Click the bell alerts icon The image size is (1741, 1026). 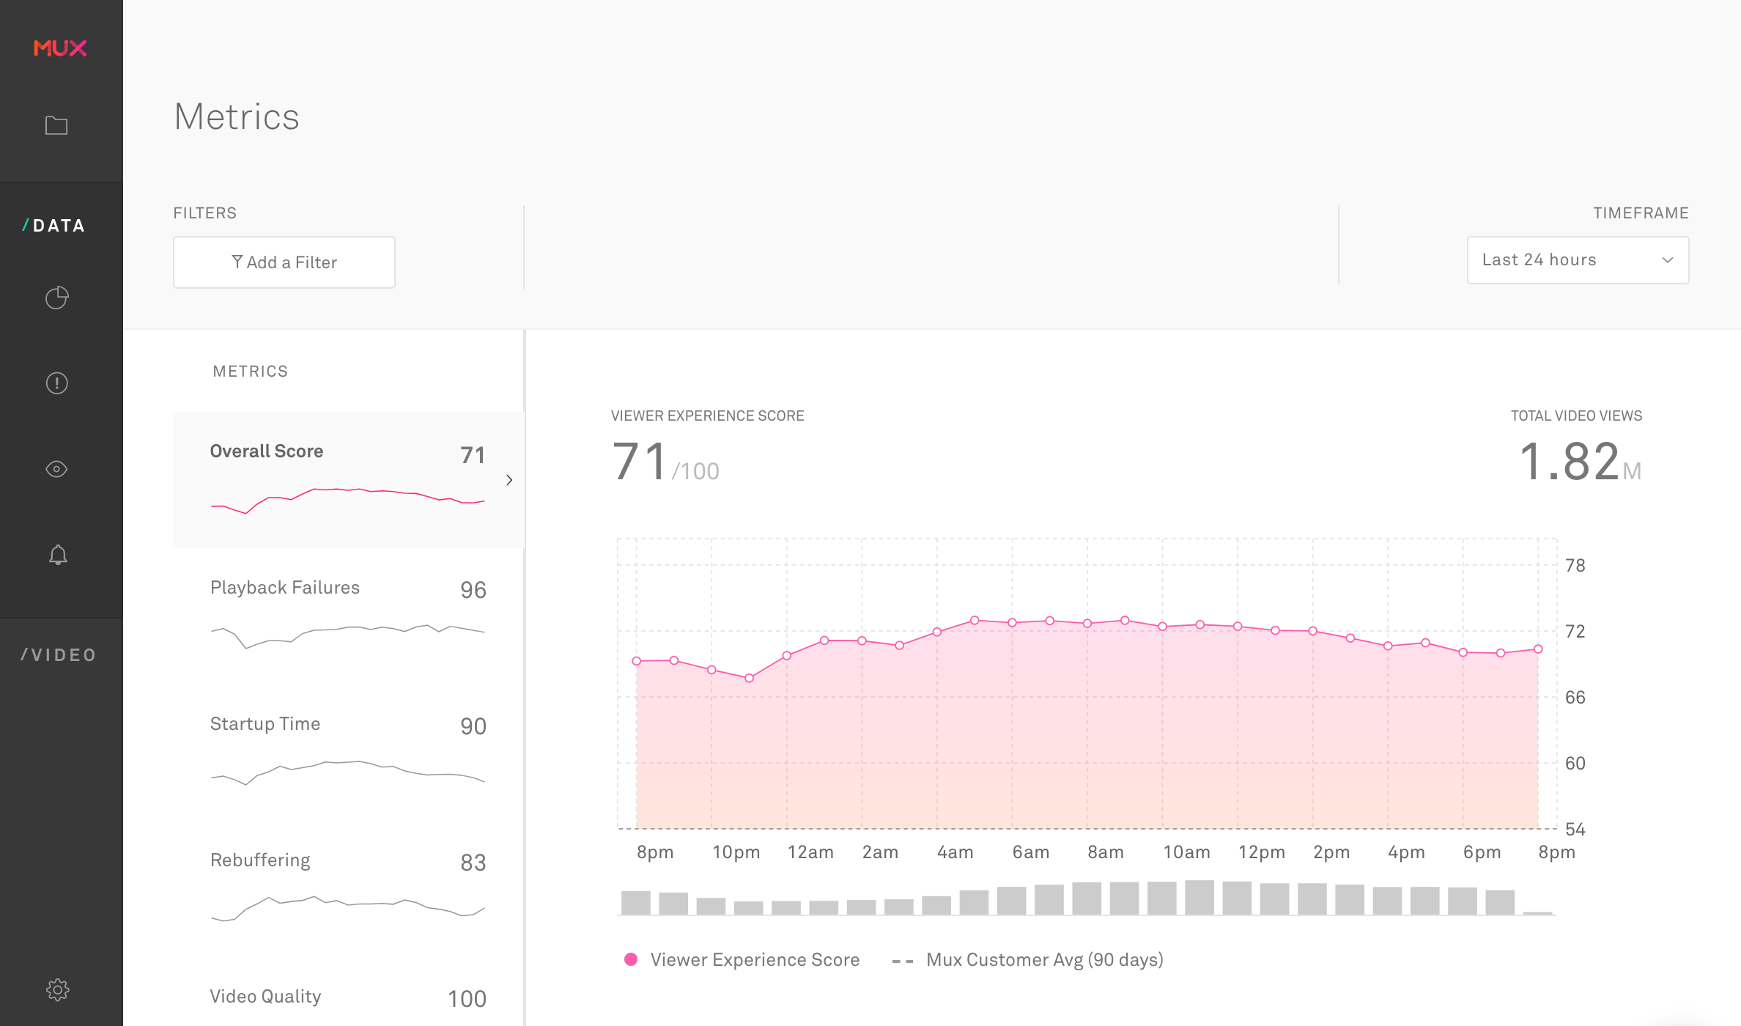(58, 555)
